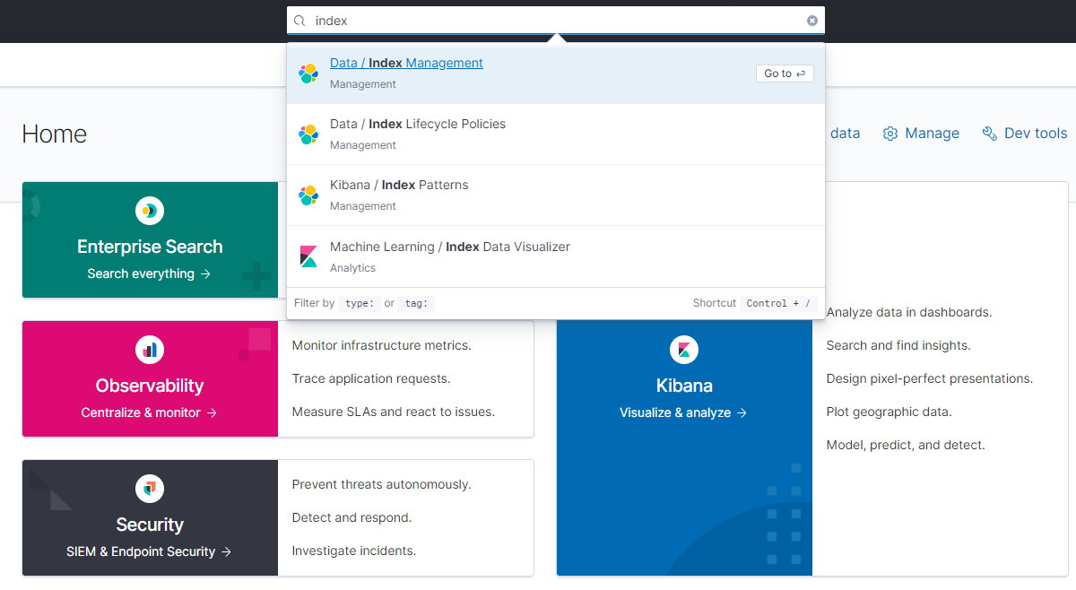Click the icon beside Index Patterns result
1076x590 pixels.
pyautogui.click(x=308, y=195)
